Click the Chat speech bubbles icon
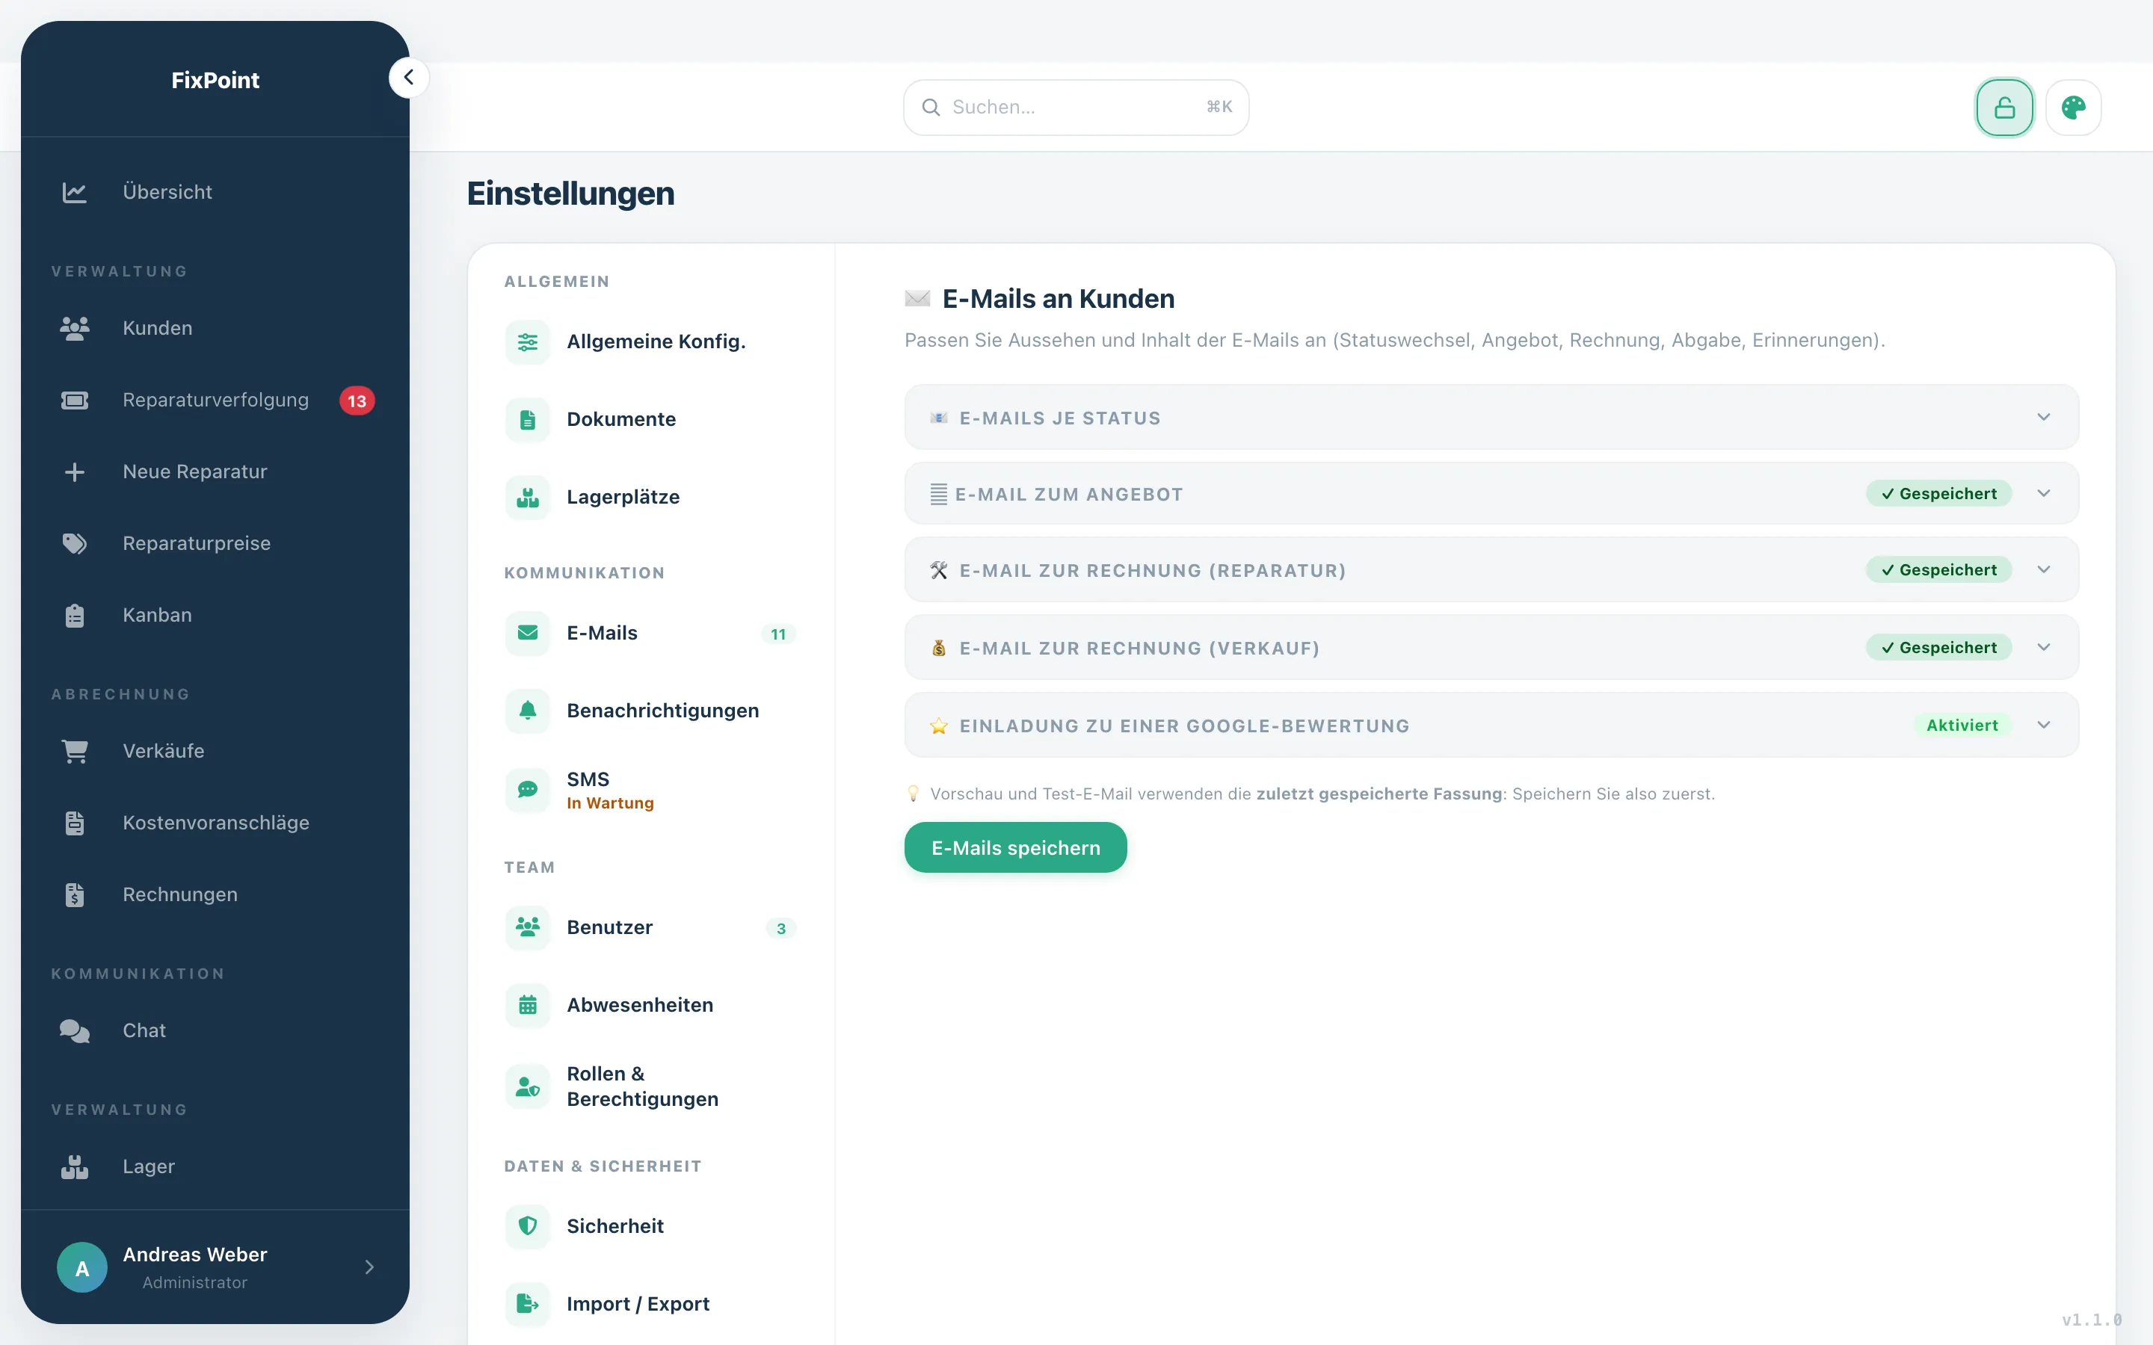 click(75, 1030)
